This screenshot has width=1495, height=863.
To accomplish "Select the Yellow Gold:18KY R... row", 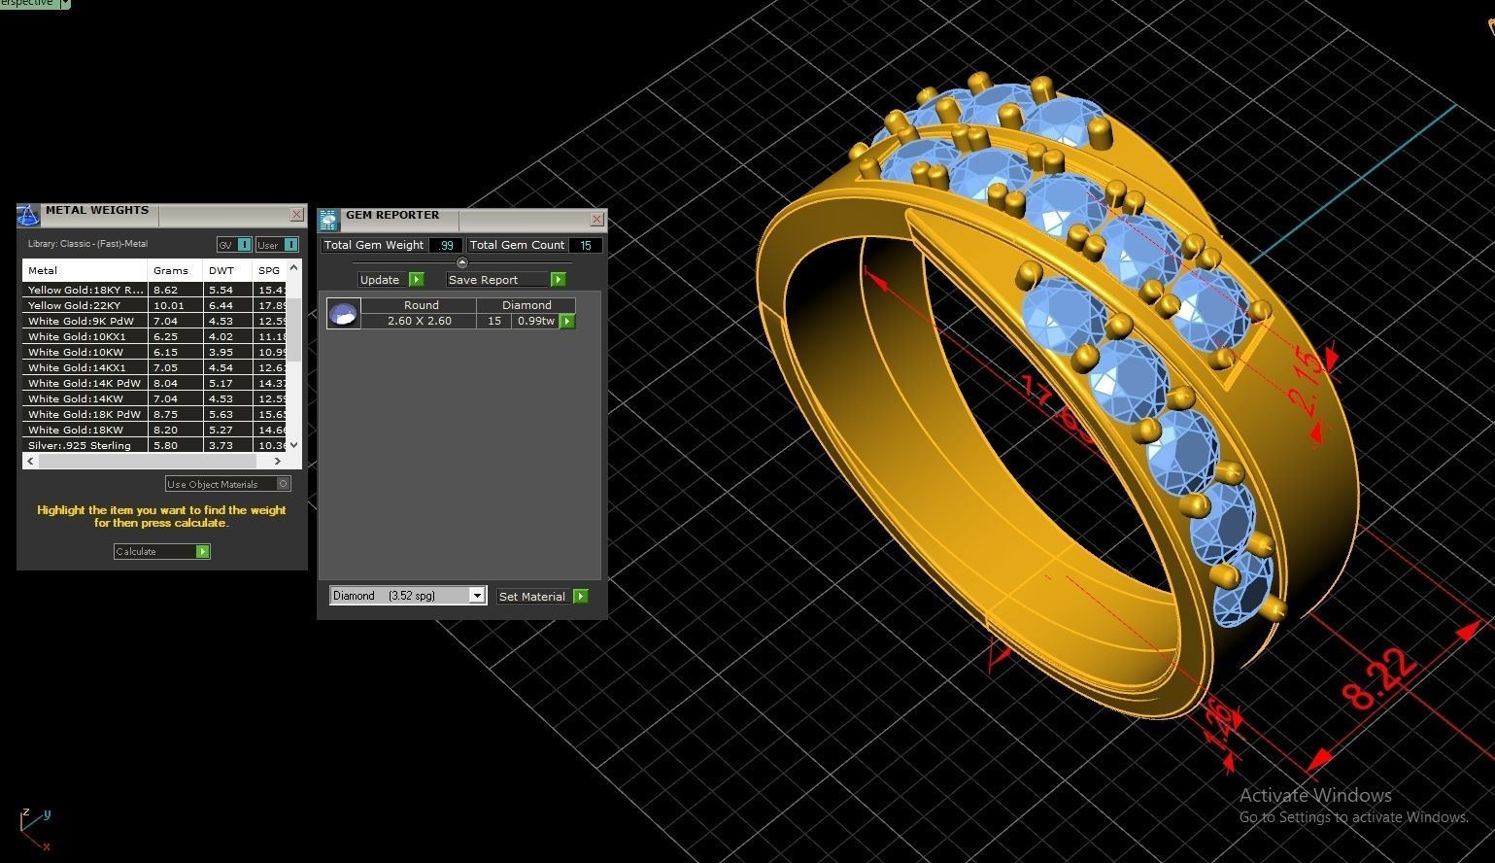I will [155, 290].
